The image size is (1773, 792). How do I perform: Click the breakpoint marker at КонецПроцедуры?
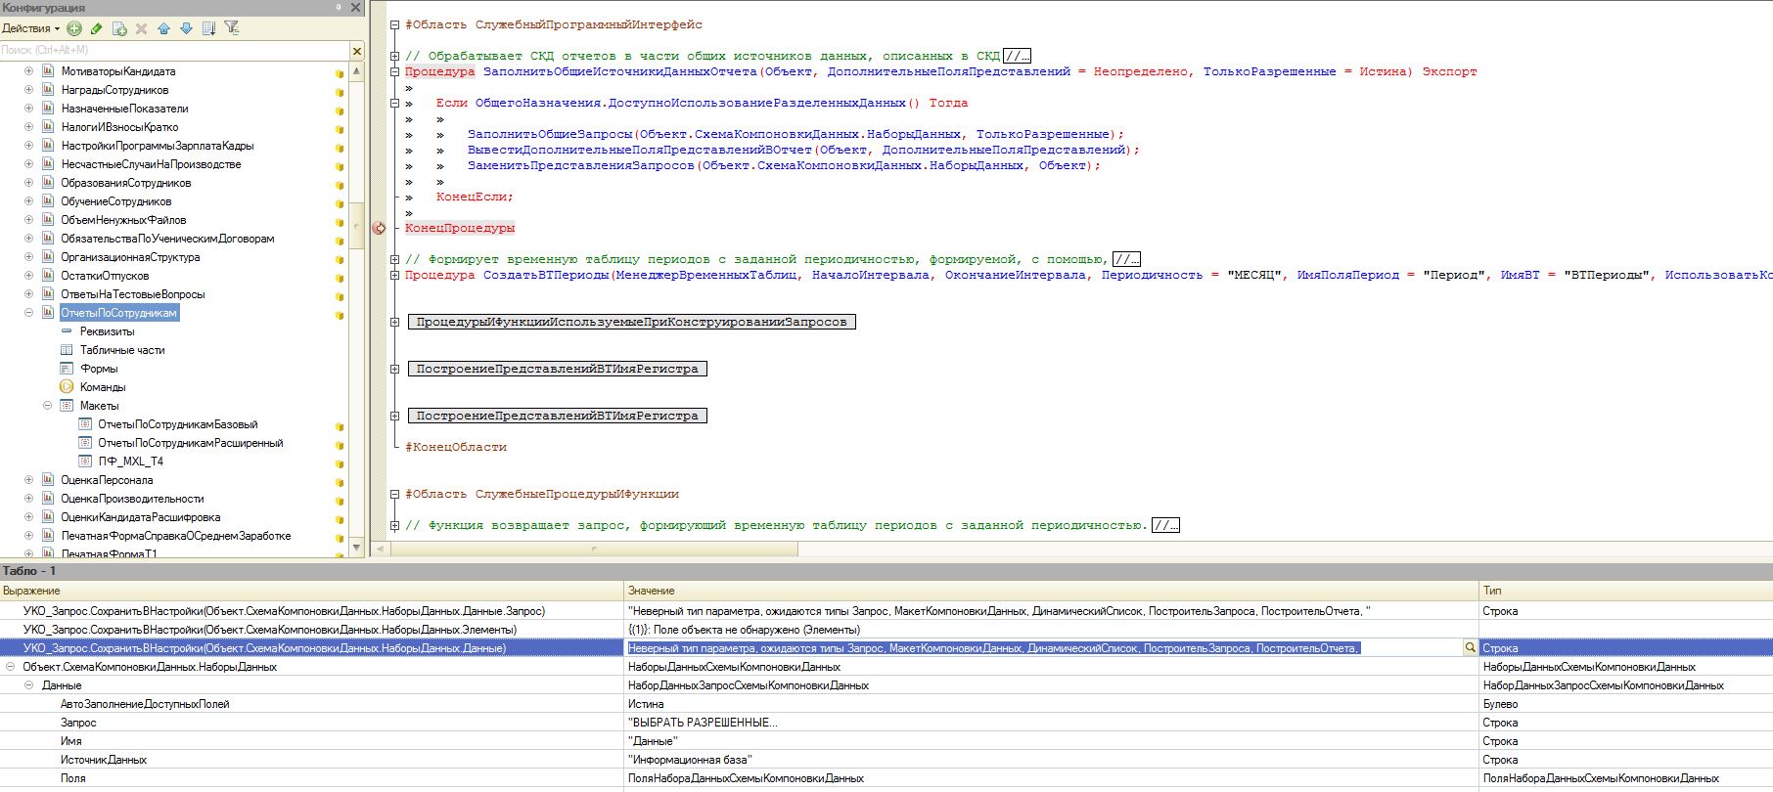click(379, 228)
